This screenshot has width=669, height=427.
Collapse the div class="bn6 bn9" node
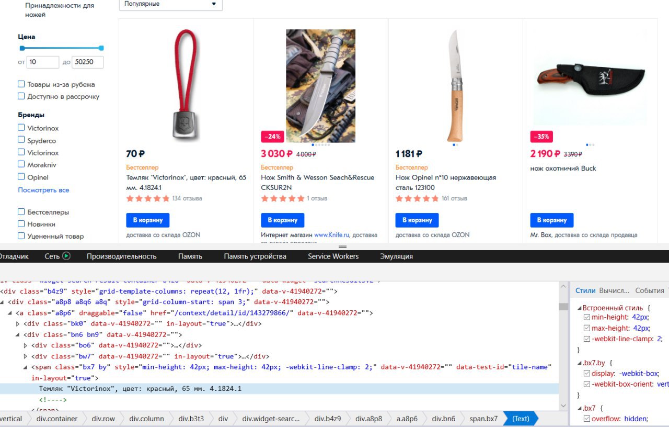[18, 334]
